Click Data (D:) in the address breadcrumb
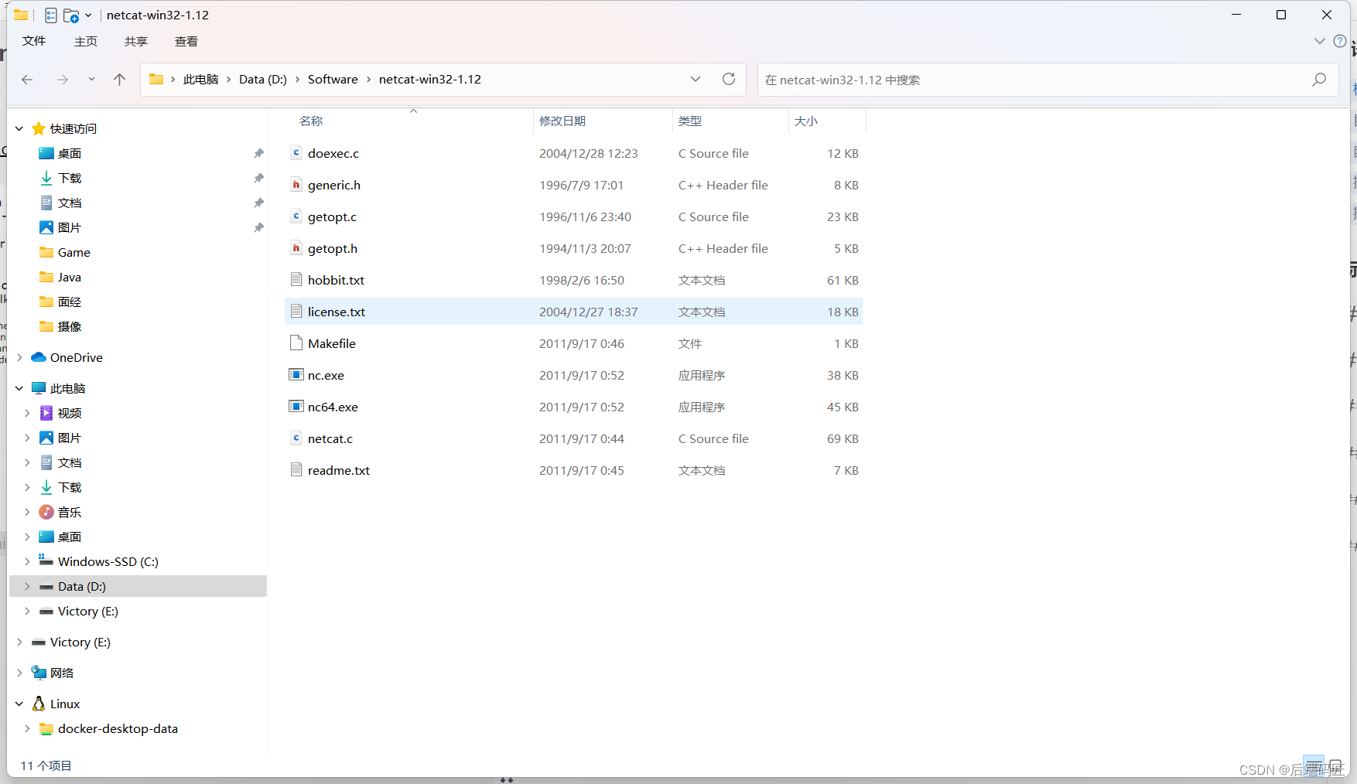 pos(263,79)
